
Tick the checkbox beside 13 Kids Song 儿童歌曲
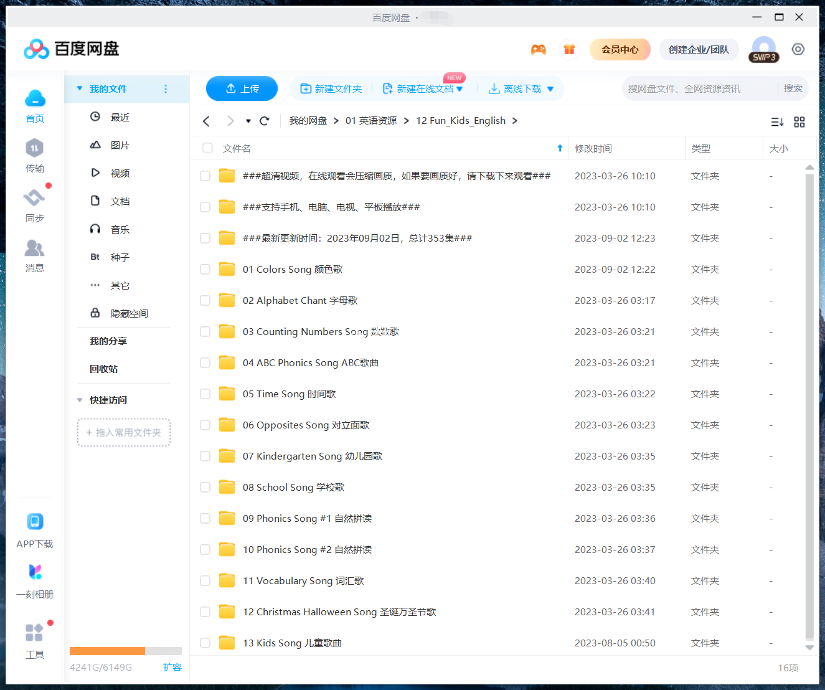(x=205, y=643)
